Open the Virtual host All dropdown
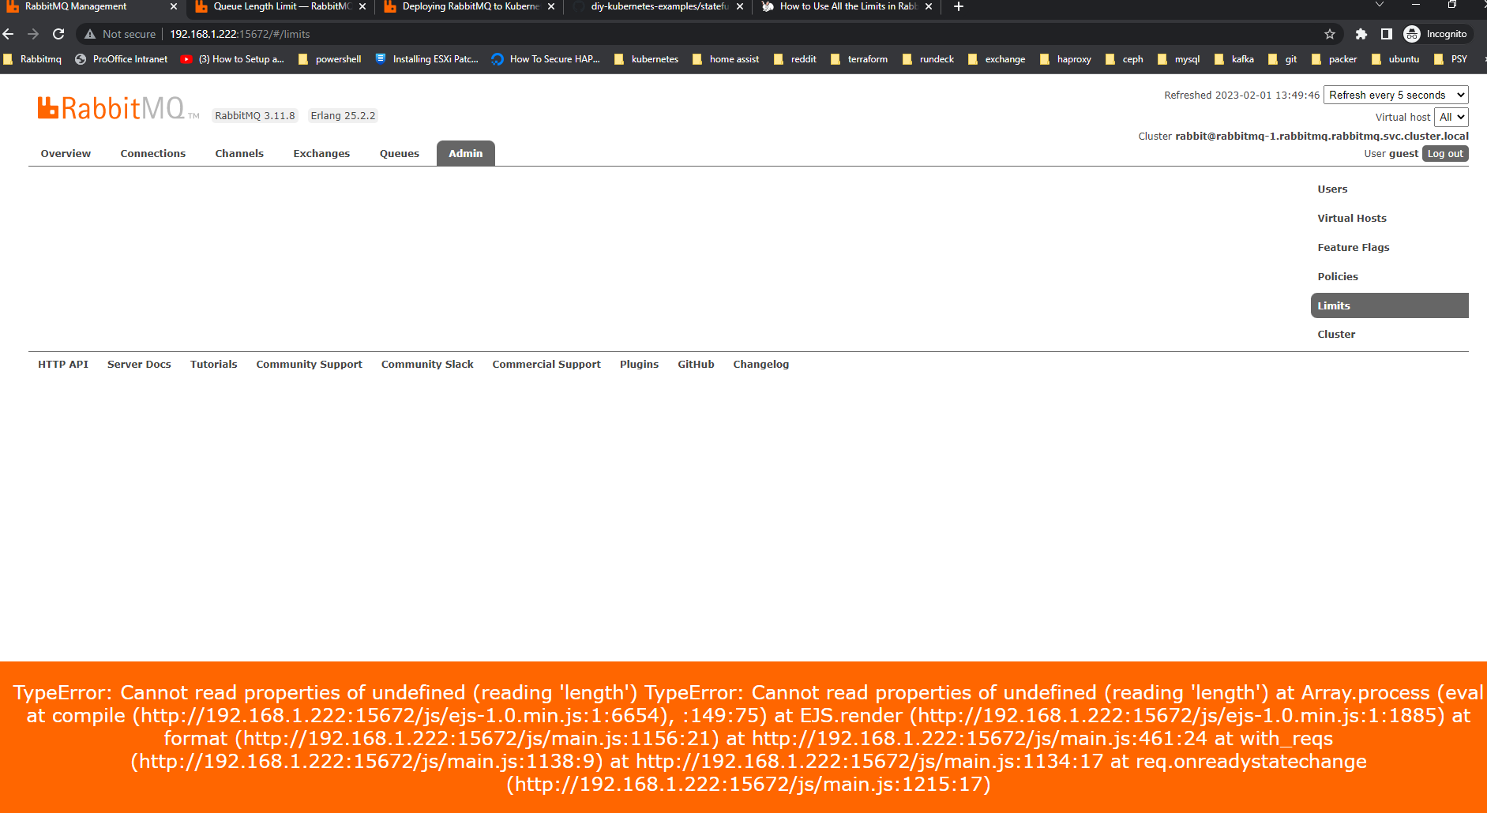1487x813 pixels. point(1451,117)
